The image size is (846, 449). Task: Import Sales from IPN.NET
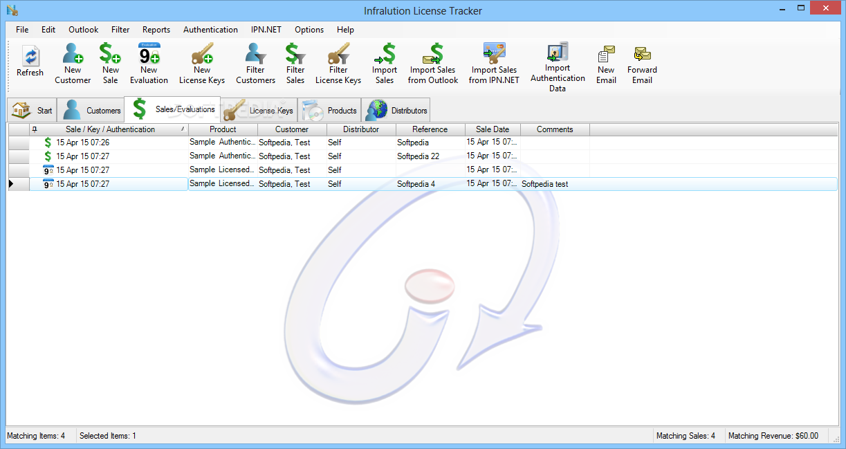tap(494, 64)
